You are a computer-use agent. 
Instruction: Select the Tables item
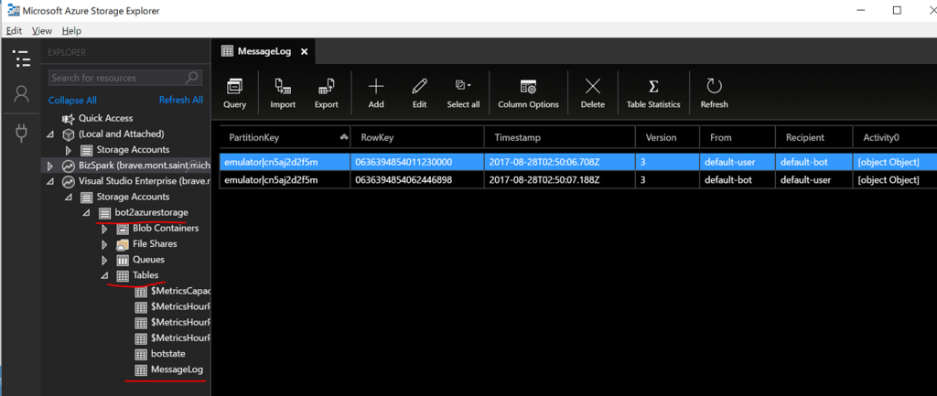click(145, 275)
